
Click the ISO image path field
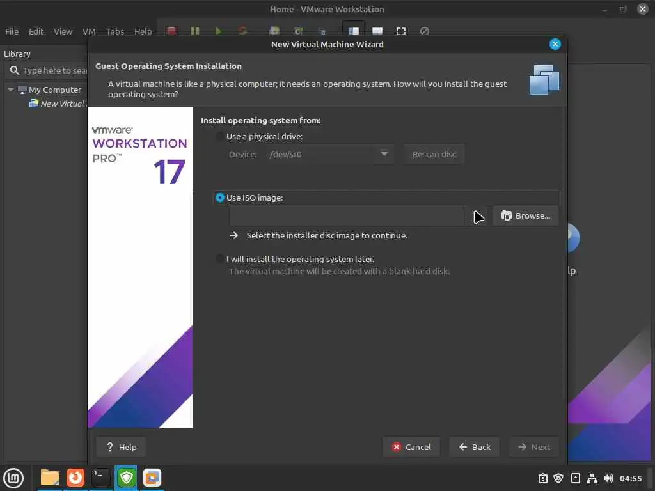(x=347, y=215)
